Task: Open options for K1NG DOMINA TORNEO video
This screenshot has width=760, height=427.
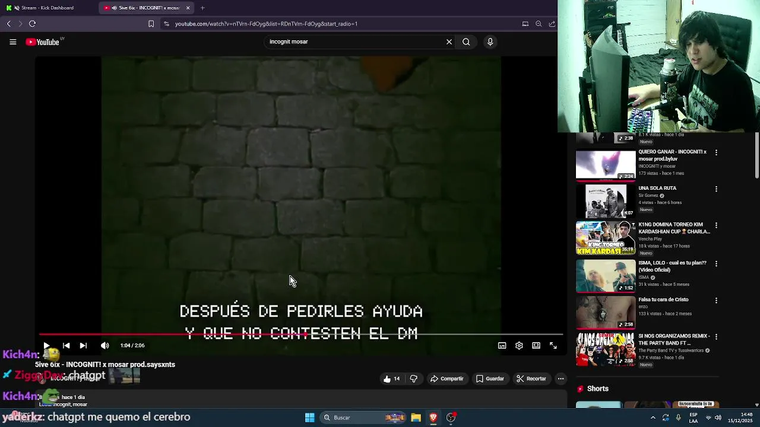Action: pos(716,225)
